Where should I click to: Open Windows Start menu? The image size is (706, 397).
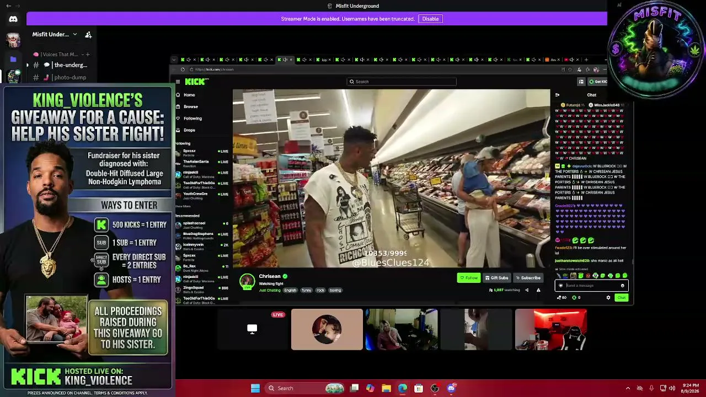click(x=255, y=388)
